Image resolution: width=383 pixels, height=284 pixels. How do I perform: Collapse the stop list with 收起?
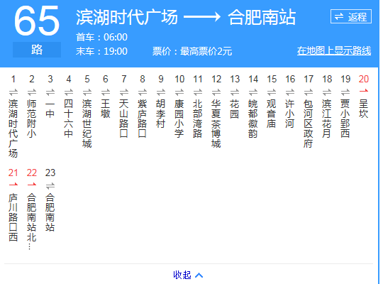(188, 275)
